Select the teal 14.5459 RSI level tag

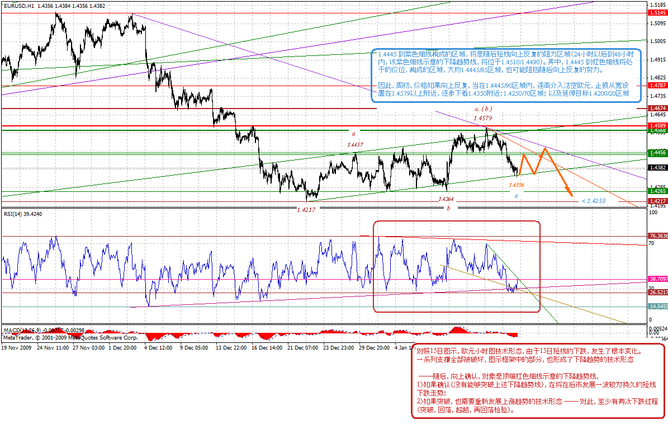pyautogui.click(x=658, y=306)
